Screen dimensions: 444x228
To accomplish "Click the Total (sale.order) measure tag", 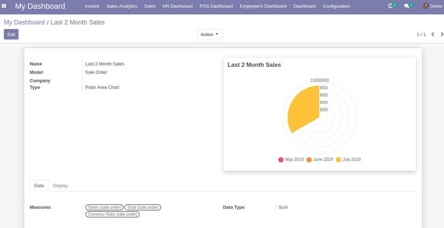I will [x=143, y=207].
